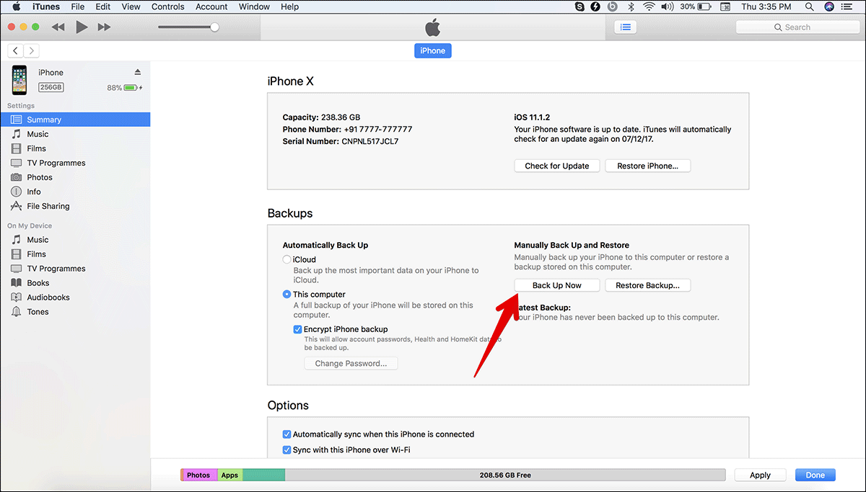Toggle Sync with this iPhone over Wi-Fi

click(287, 450)
